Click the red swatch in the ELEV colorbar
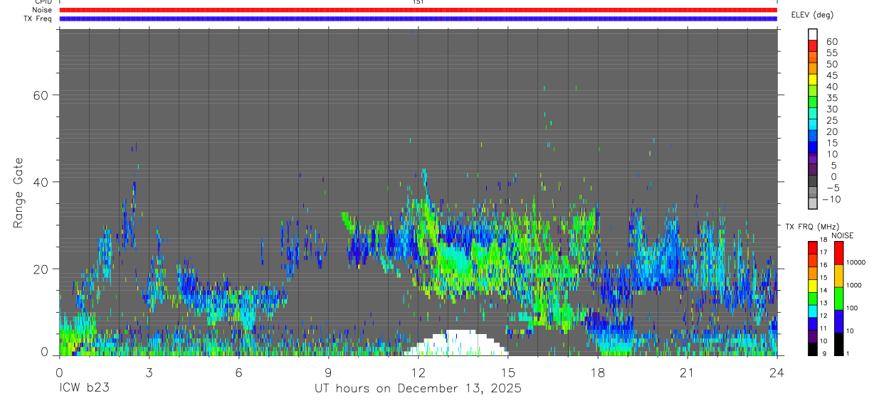Viewport: 874px width, 403px height. (x=813, y=45)
